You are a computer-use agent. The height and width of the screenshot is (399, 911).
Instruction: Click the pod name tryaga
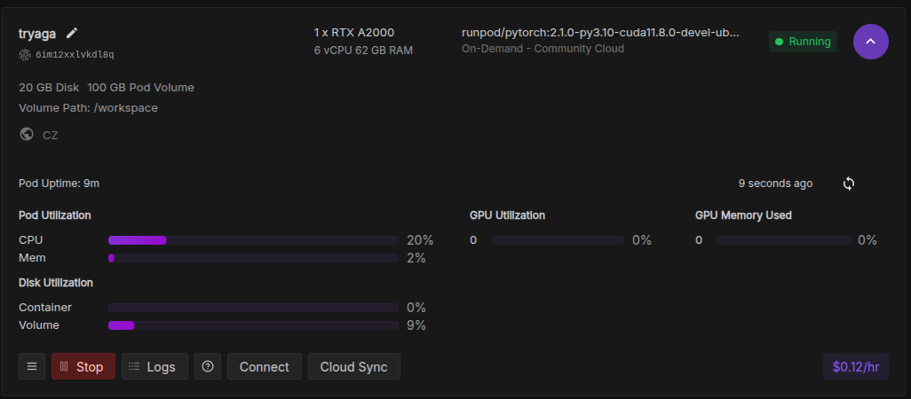pyautogui.click(x=37, y=34)
